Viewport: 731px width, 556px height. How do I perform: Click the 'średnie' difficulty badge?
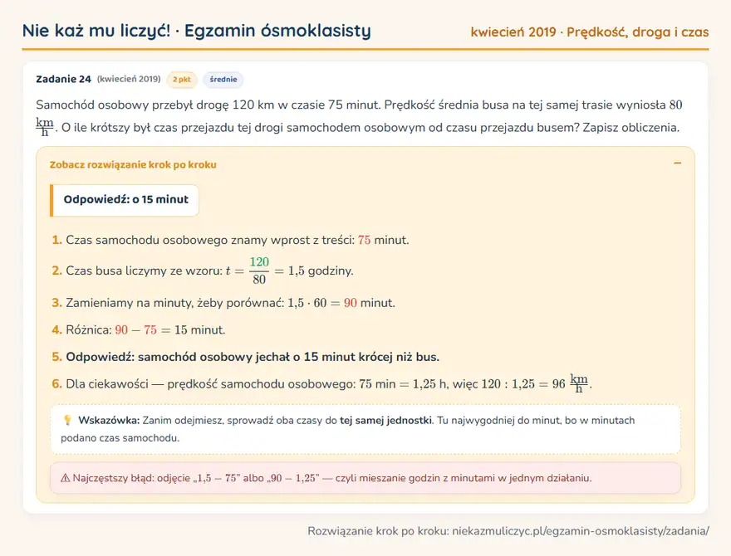(x=223, y=80)
